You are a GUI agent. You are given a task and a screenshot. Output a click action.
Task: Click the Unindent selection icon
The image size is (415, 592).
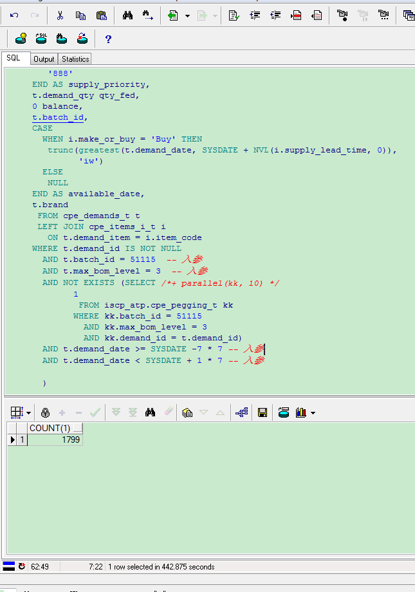[275, 15]
